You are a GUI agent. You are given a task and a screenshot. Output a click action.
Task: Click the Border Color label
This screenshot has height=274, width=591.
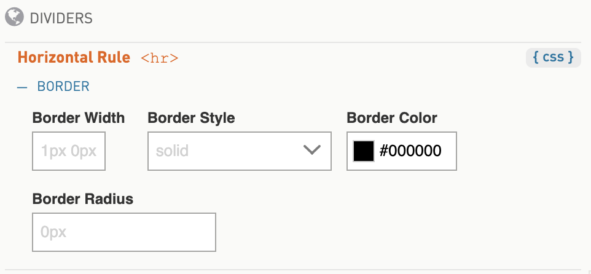tap(391, 118)
